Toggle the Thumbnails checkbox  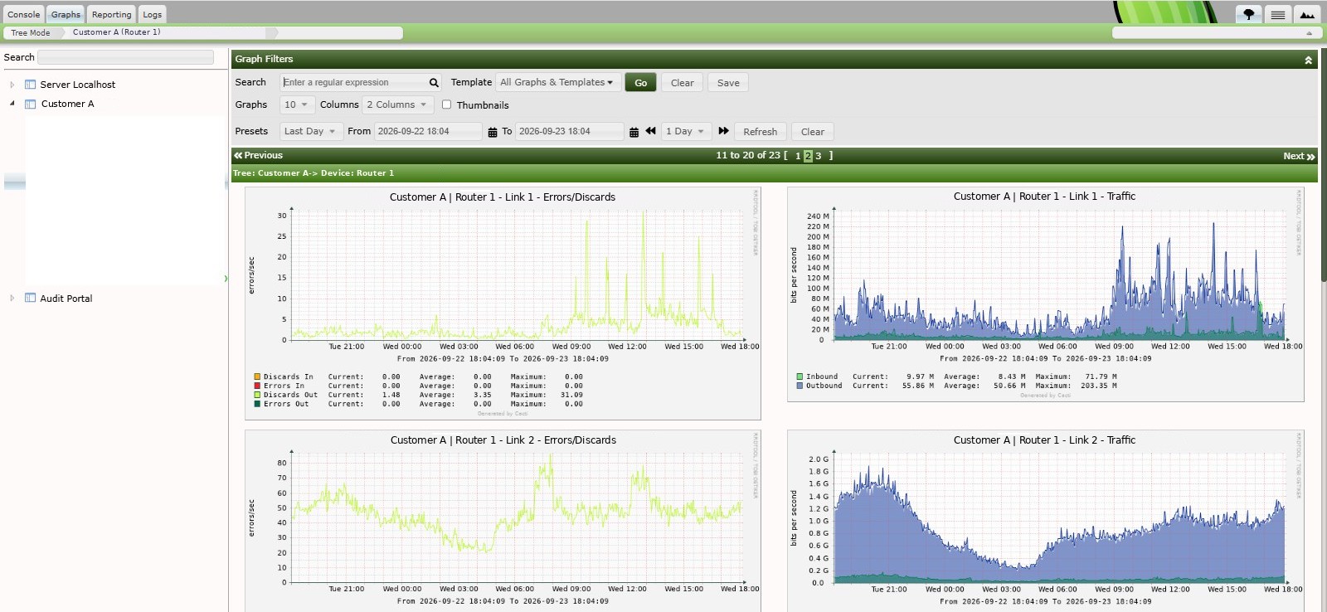pyautogui.click(x=446, y=104)
